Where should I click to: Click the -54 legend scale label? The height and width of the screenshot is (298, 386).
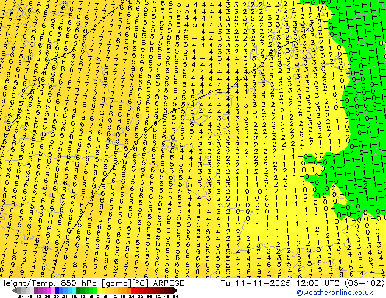[19, 296]
